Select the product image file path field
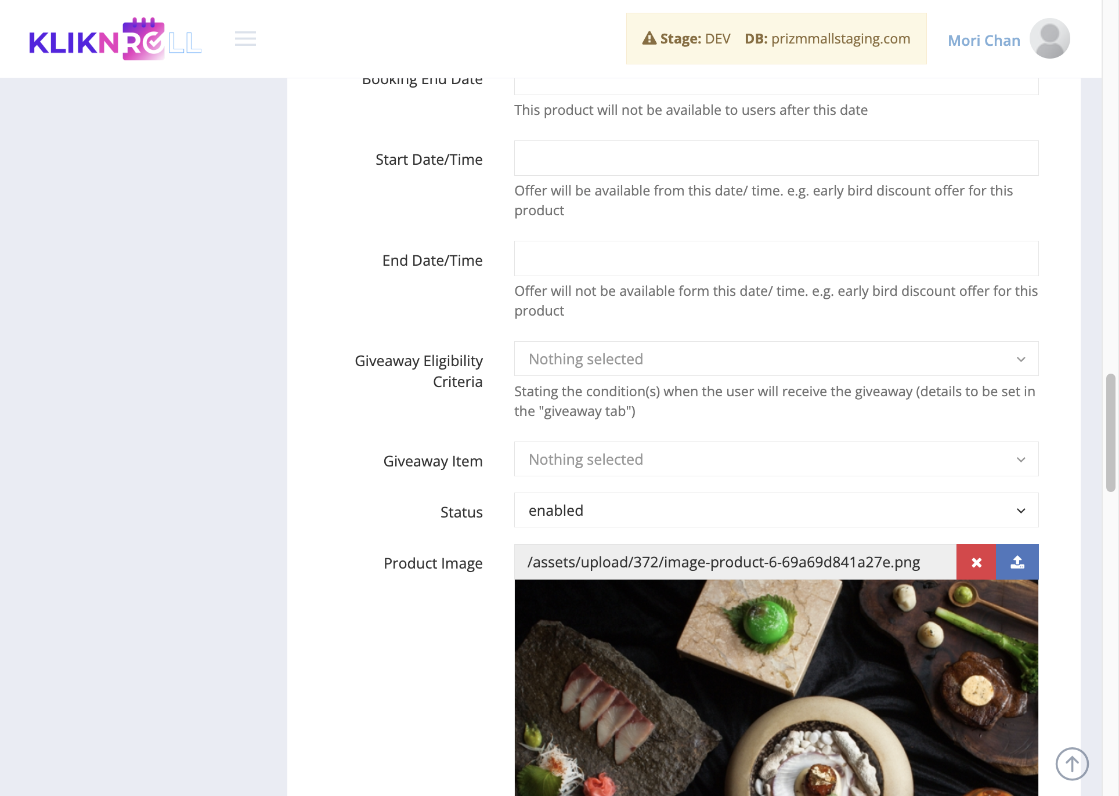This screenshot has width=1119, height=796. click(735, 562)
